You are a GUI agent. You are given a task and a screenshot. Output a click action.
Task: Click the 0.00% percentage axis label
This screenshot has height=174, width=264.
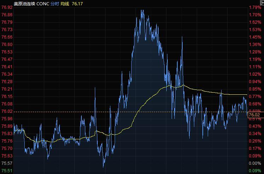click(255, 163)
